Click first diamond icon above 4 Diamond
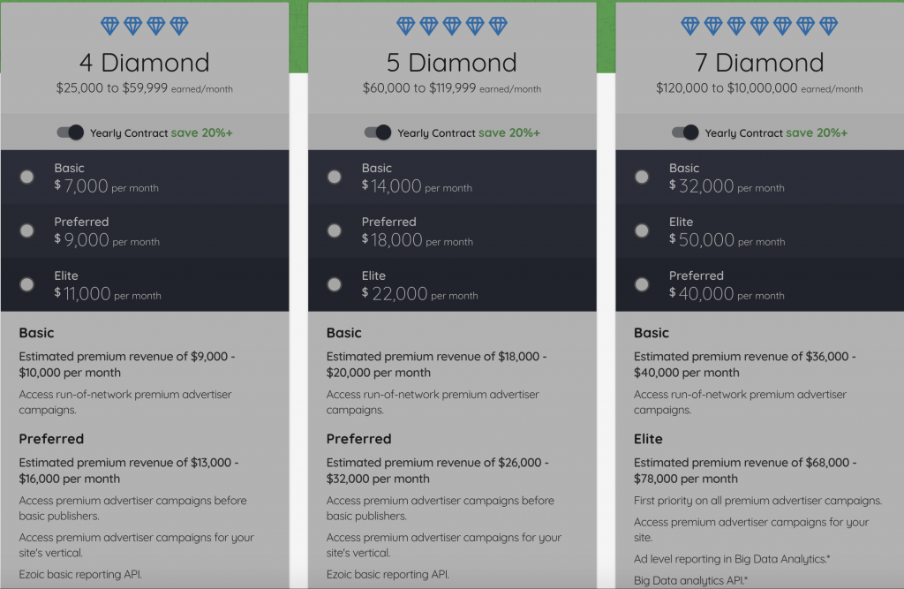Image resolution: width=904 pixels, height=589 pixels. point(109,26)
